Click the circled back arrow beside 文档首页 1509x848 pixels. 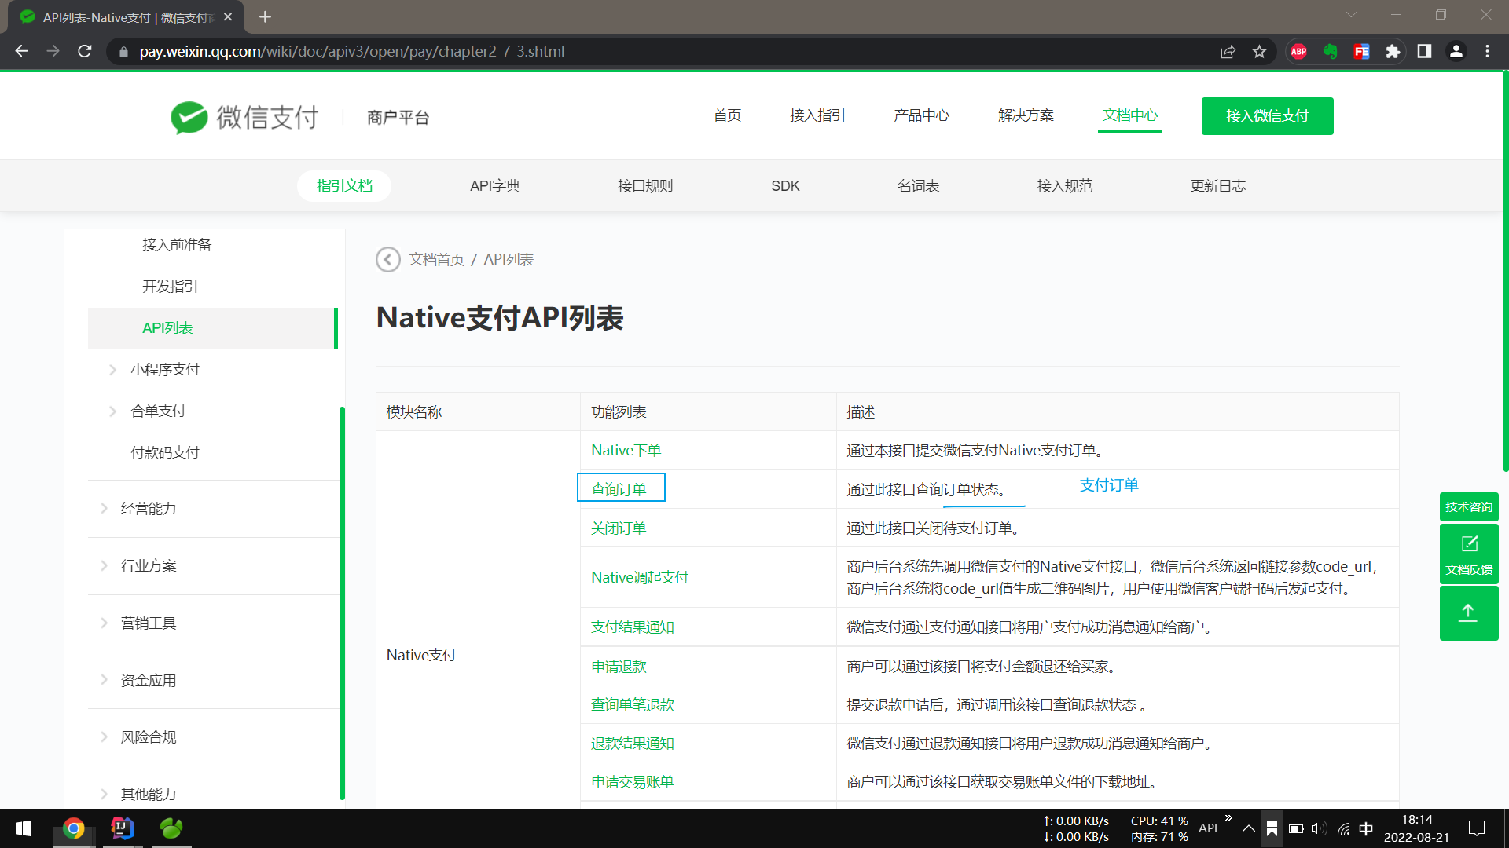click(x=387, y=259)
